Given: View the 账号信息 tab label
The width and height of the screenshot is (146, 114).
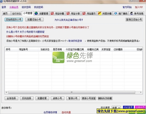Looking at the screenshot, I should tap(139, 14).
